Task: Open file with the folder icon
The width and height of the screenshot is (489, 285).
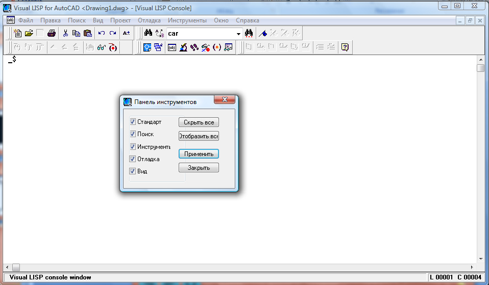Action: click(x=29, y=33)
